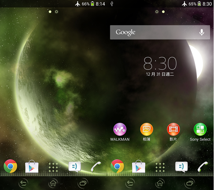Screen dimensions: 214x190
Task: Open Phone dialer on the left screen
Action: point(96,167)
